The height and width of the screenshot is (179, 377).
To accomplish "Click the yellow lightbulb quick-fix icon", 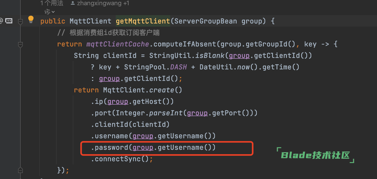I will pyautogui.click(x=31, y=19).
